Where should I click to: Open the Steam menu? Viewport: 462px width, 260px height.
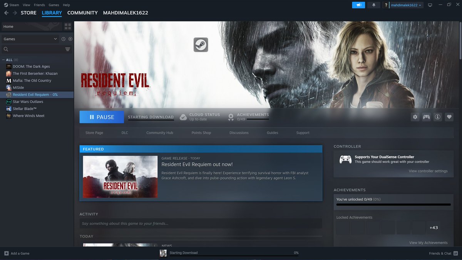(x=14, y=5)
